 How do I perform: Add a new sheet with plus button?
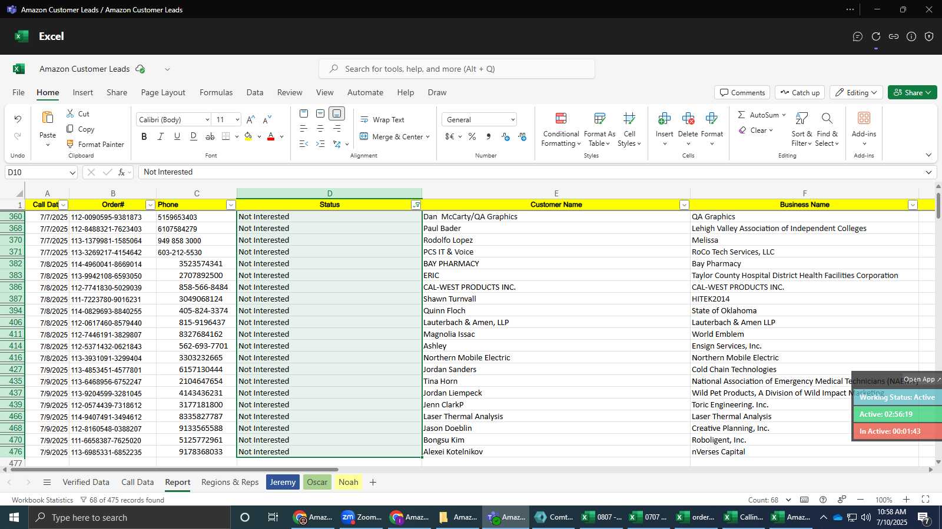(373, 482)
